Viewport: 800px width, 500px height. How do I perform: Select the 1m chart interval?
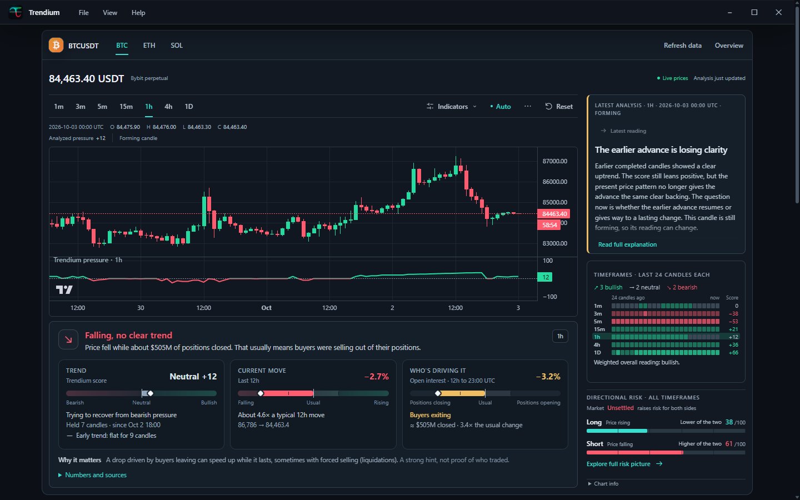point(59,106)
